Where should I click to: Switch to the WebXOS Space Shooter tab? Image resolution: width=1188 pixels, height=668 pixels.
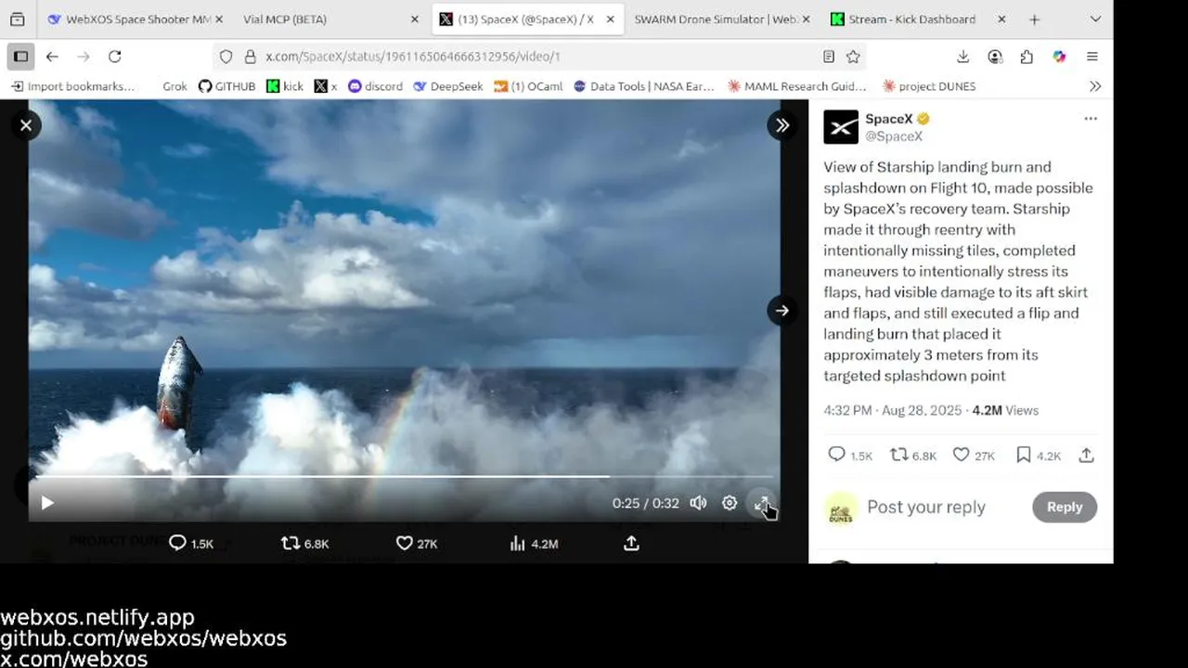[x=135, y=19]
